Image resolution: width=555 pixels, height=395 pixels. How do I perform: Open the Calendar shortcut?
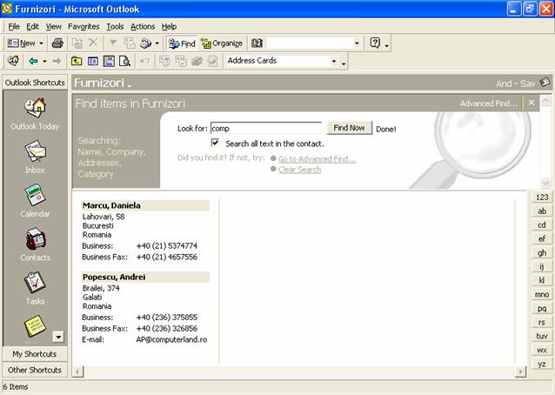[x=35, y=200]
